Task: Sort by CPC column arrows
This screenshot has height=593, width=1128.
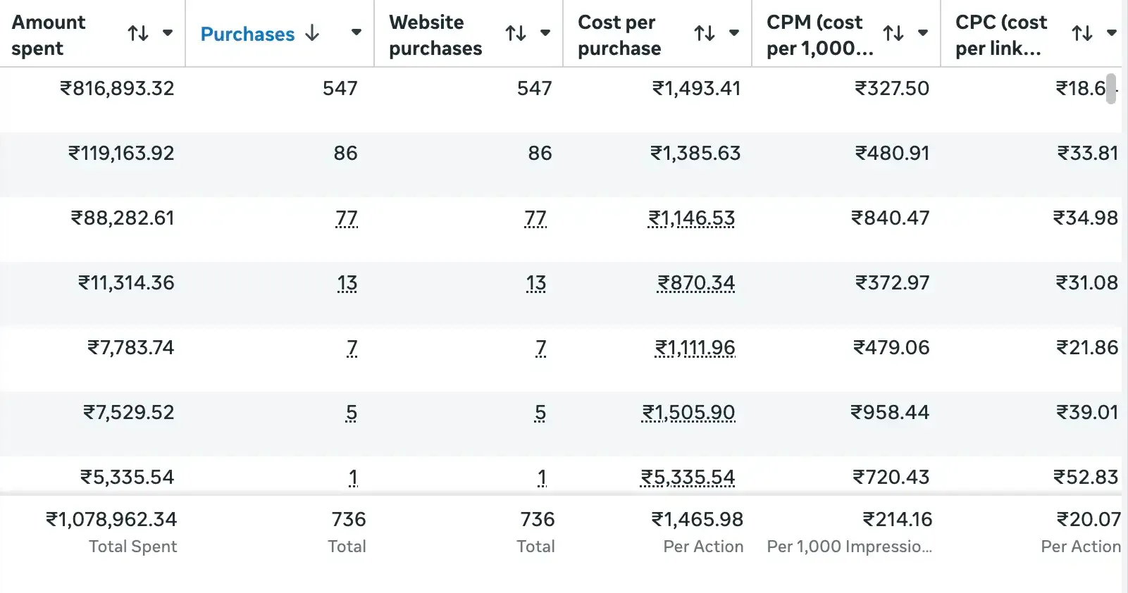Action: coord(1082,33)
